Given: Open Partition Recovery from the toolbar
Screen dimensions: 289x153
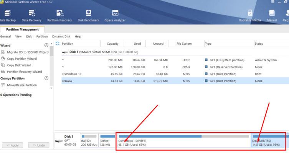Looking at the screenshot, I should (59, 16).
